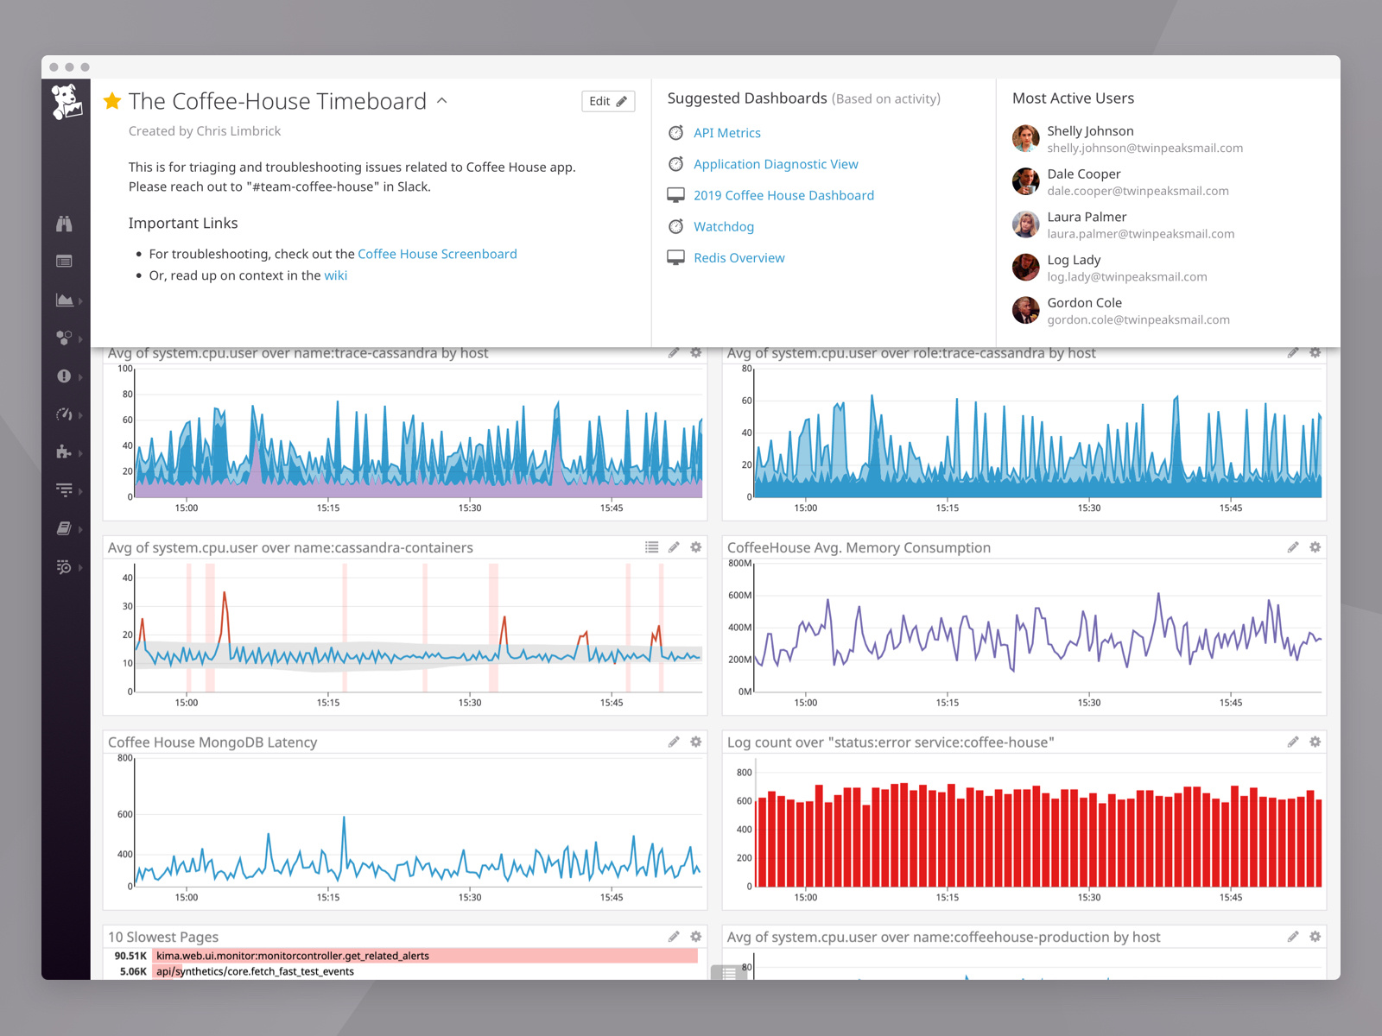The width and height of the screenshot is (1382, 1036).
Task: Click the list icon on the cassandra-containers graph
Action: pyautogui.click(x=652, y=547)
